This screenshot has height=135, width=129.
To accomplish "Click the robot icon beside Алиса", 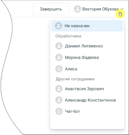I will click(59, 69).
